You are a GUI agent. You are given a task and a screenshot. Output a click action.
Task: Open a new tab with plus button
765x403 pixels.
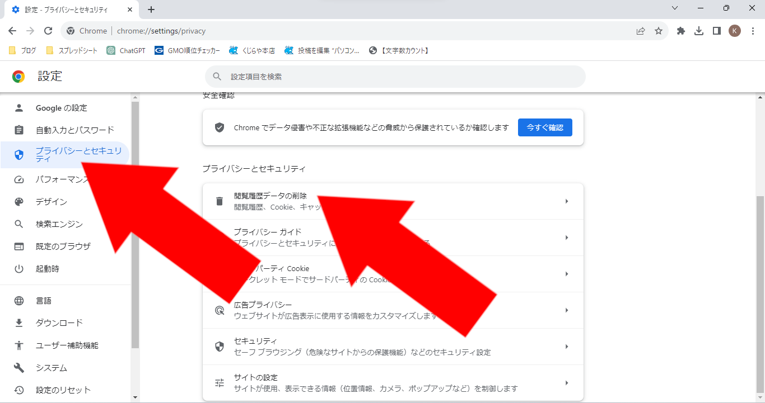point(151,10)
